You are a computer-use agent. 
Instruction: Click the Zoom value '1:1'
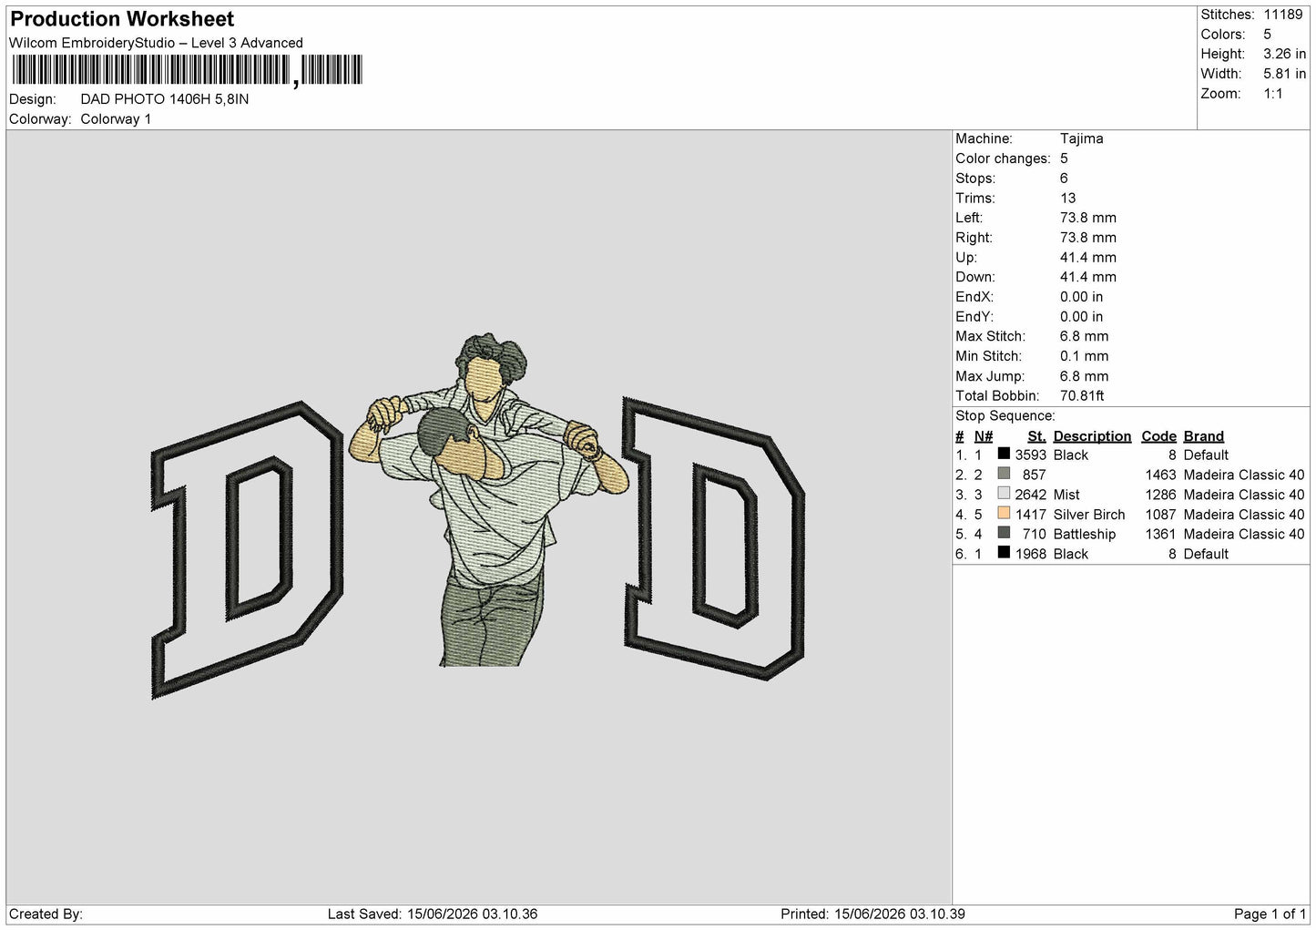tap(1273, 94)
